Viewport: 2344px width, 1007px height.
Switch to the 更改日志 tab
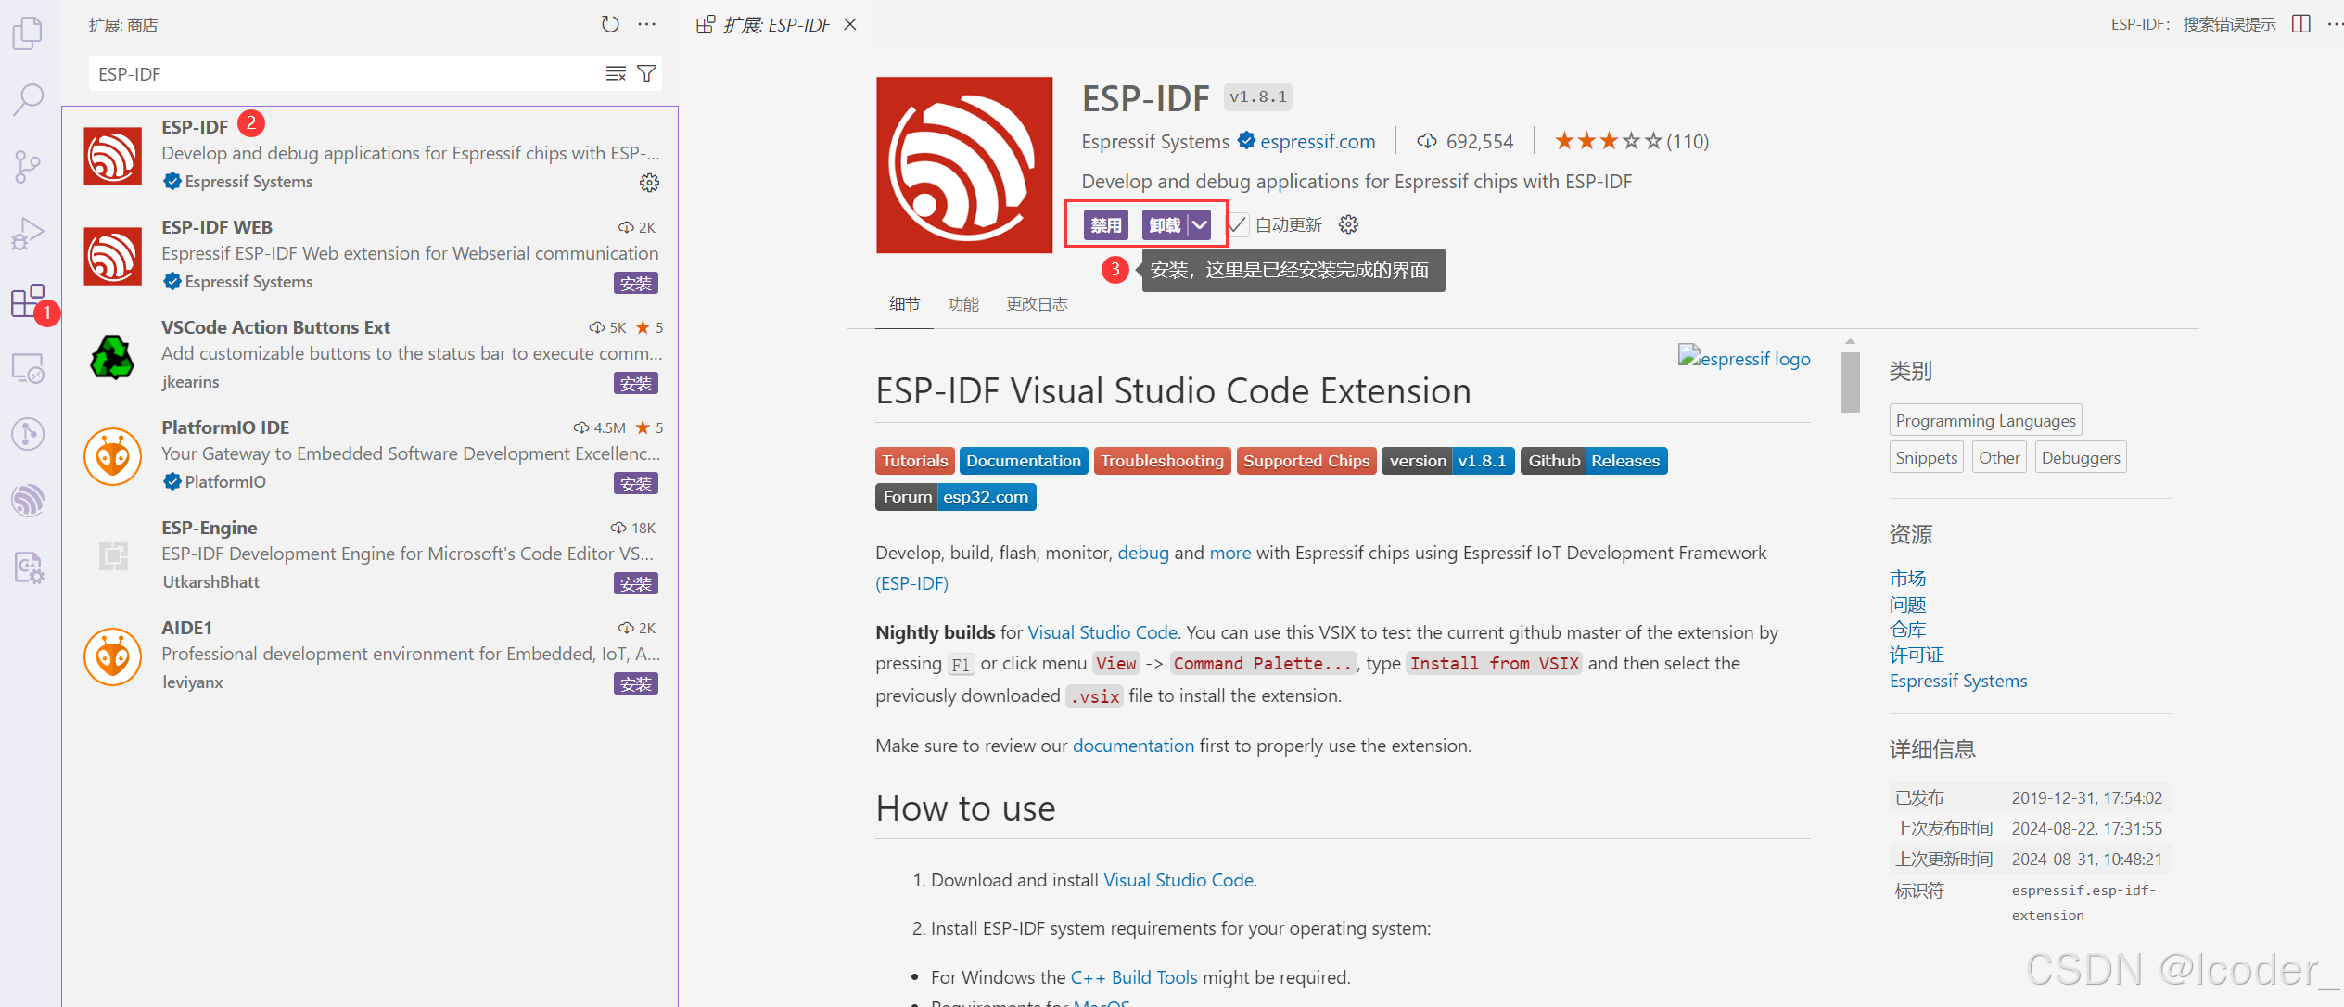(1037, 303)
